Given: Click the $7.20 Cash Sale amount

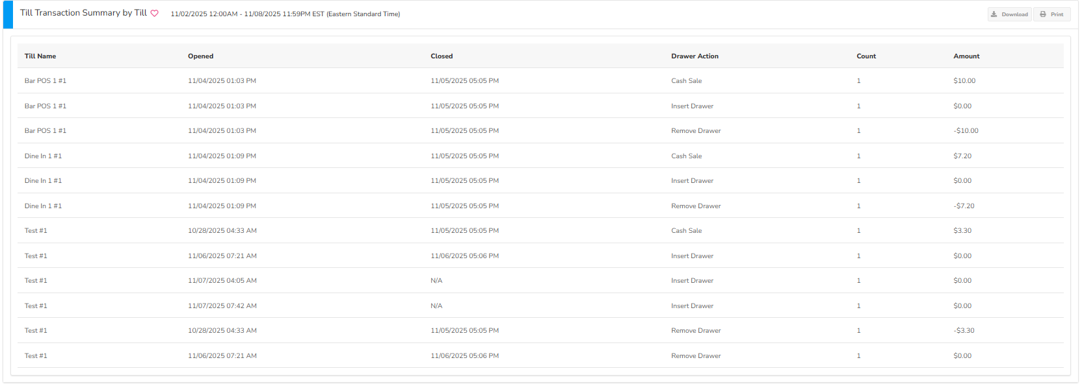Looking at the screenshot, I should tap(962, 156).
